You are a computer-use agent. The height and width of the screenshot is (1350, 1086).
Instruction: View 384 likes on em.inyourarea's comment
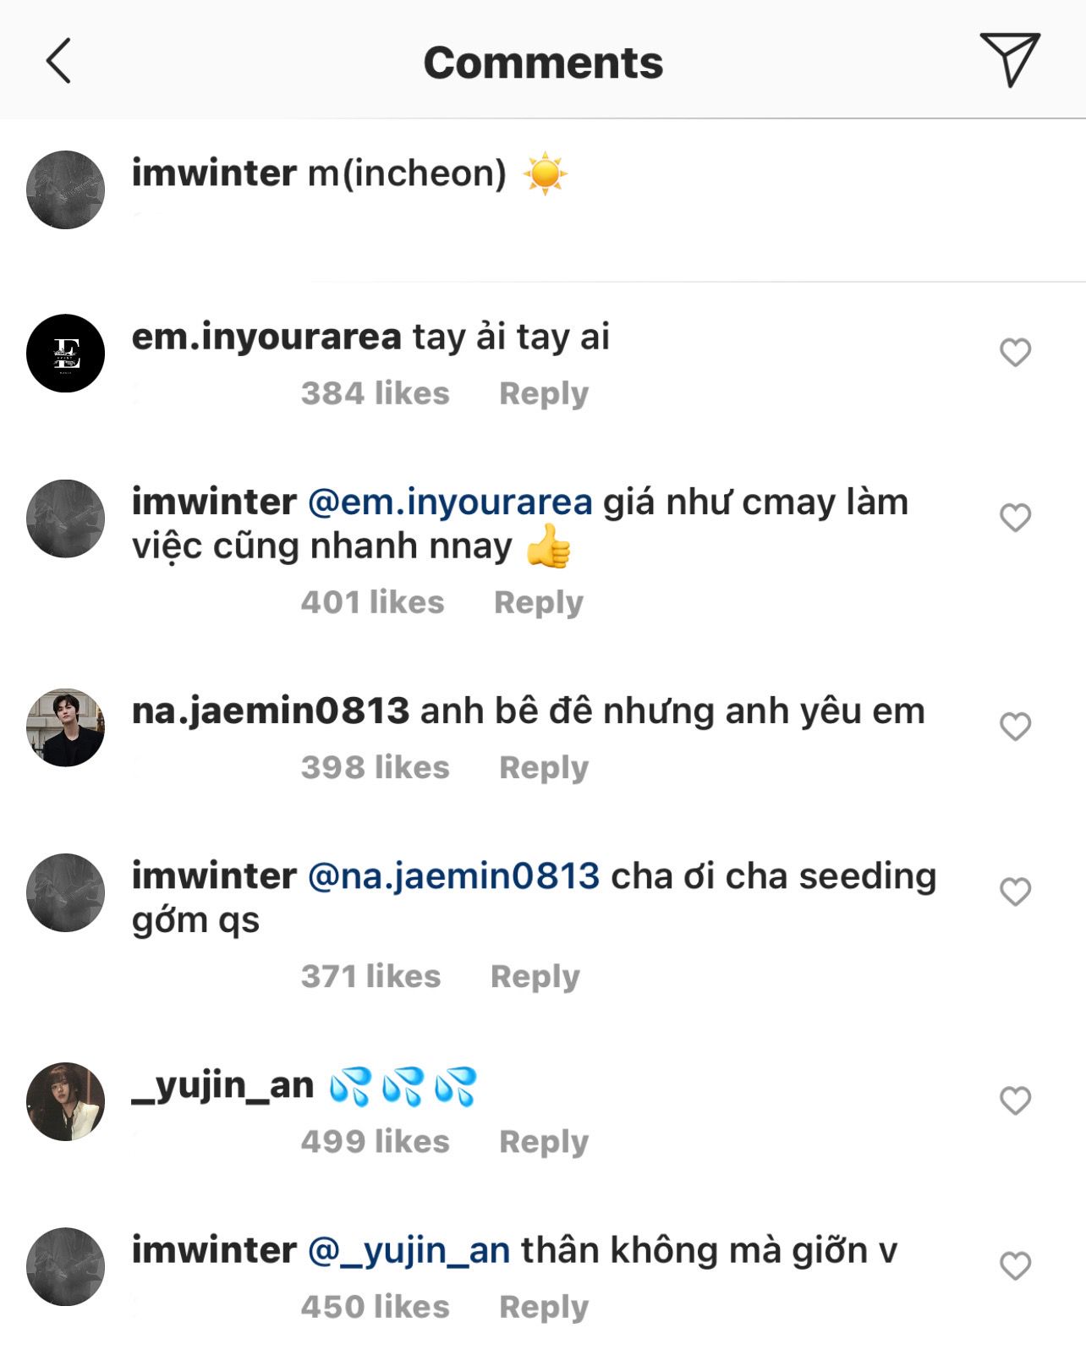pyautogui.click(x=375, y=393)
